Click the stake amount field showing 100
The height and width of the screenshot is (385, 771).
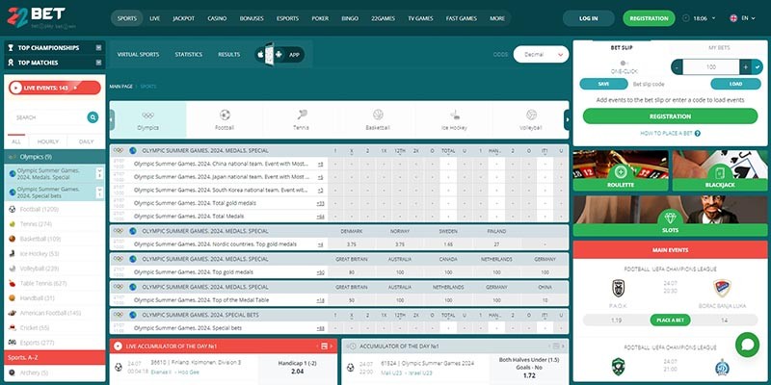coord(711,66)
